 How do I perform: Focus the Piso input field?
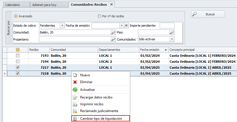(153, 32)
